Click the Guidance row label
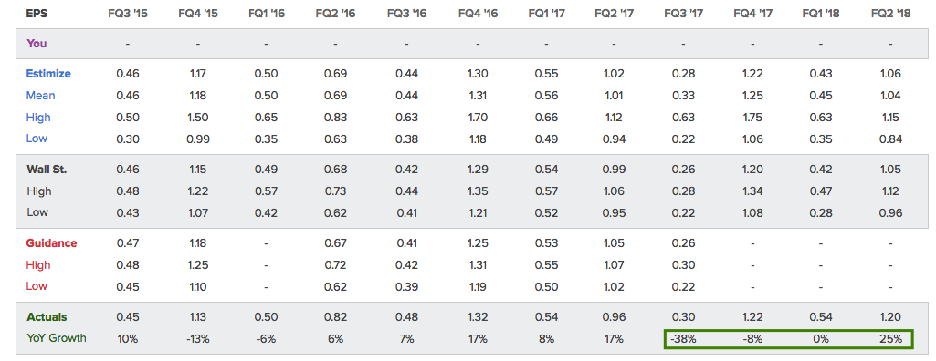 (x=51, y=243)
